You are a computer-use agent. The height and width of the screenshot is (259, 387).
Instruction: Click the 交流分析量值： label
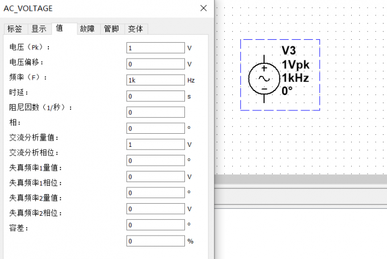pyautogui.click(x=34, y=138)
